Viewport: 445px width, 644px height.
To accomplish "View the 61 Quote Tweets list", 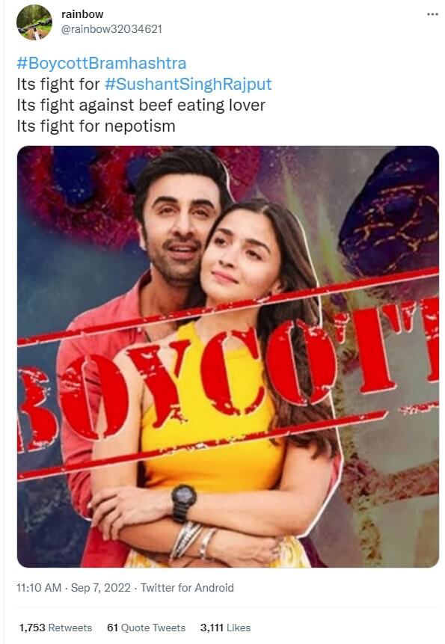I will 146,628.
